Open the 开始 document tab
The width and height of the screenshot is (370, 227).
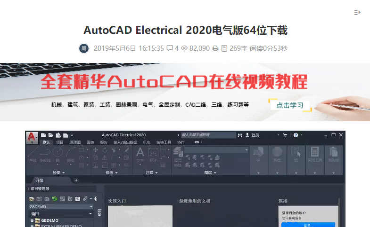(x=39, y=180)
